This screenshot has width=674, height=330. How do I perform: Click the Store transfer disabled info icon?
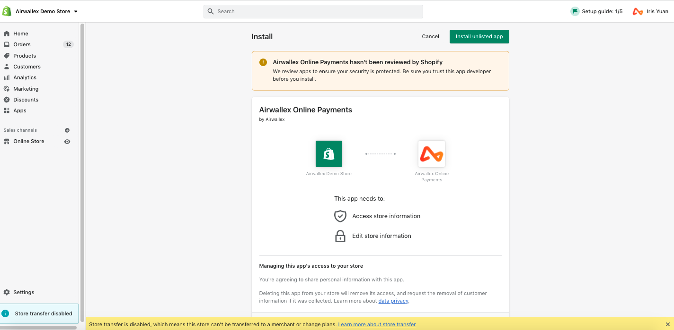pyautogui.click(x=6, y=313)
